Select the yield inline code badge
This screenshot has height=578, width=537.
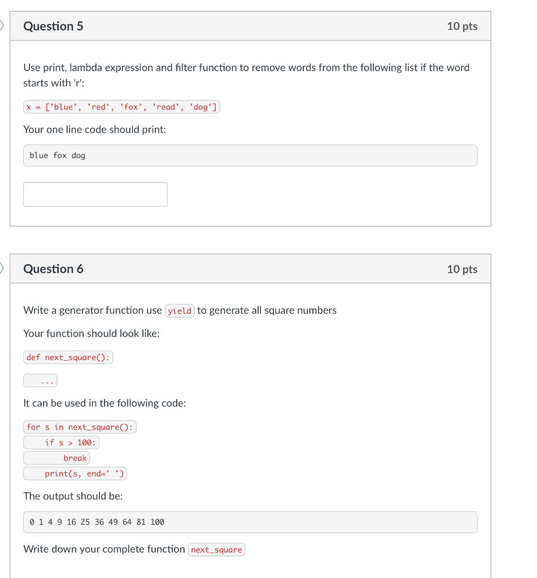(180, 310)
